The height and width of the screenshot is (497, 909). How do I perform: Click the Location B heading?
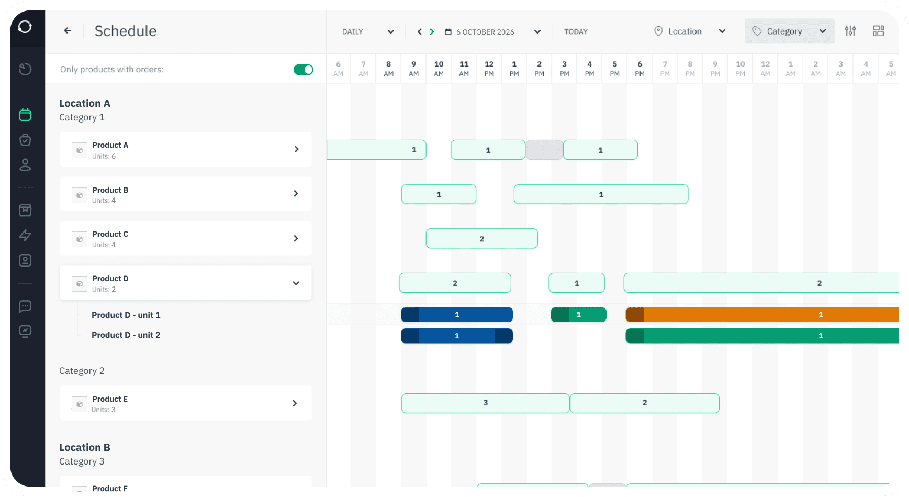pyautogui.click(x=85, y=447)
